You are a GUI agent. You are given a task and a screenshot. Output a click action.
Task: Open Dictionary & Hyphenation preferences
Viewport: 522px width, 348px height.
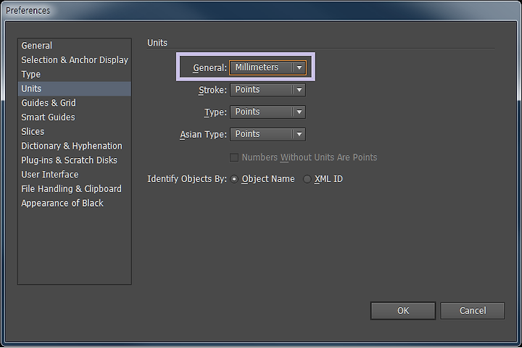(x=75, y=146)
